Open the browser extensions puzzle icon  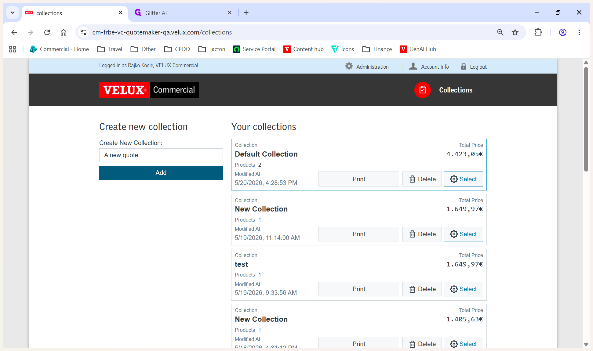coord(538,32)
